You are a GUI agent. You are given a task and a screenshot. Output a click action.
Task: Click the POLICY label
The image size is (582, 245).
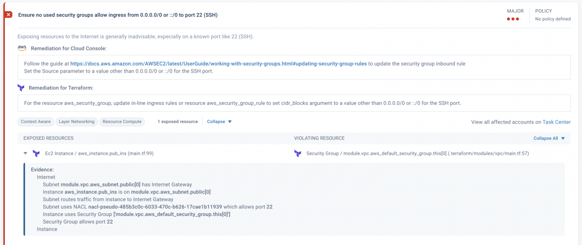coord(543,11)
